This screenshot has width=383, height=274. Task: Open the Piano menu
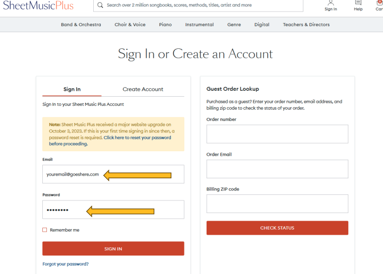point(165,25)
